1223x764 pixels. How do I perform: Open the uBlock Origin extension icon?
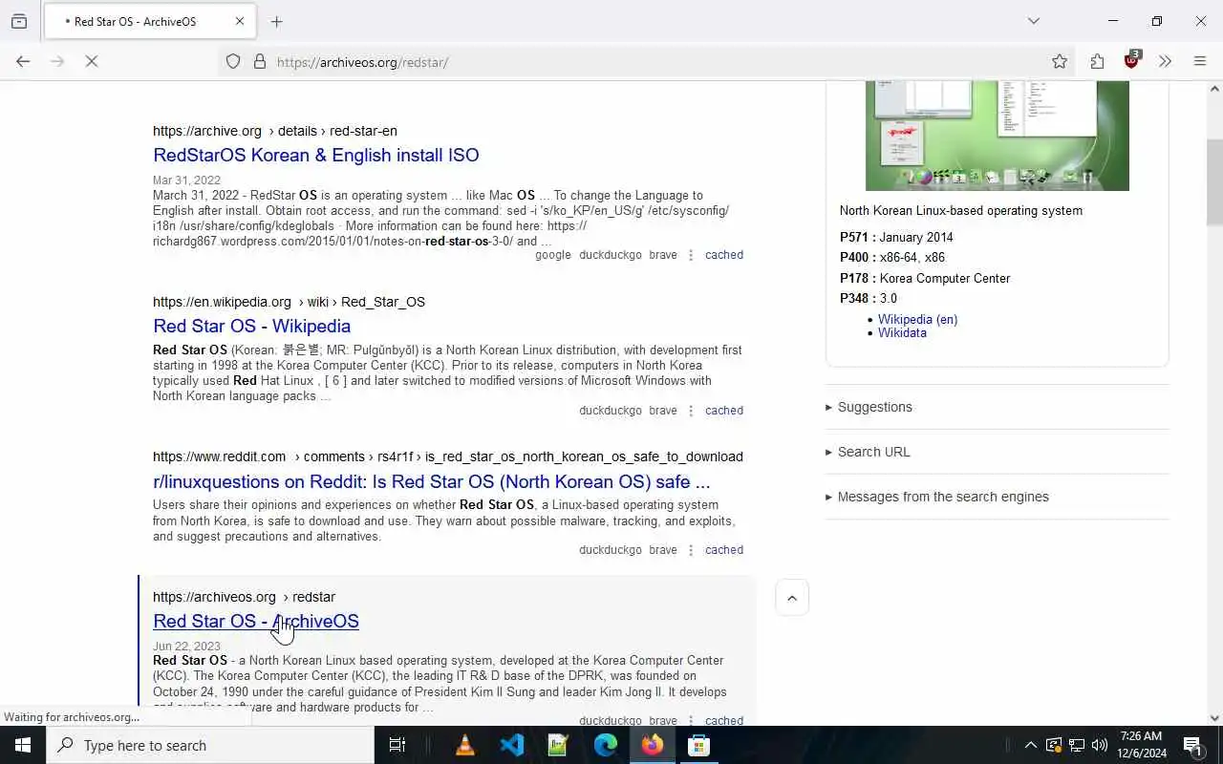1132,60
